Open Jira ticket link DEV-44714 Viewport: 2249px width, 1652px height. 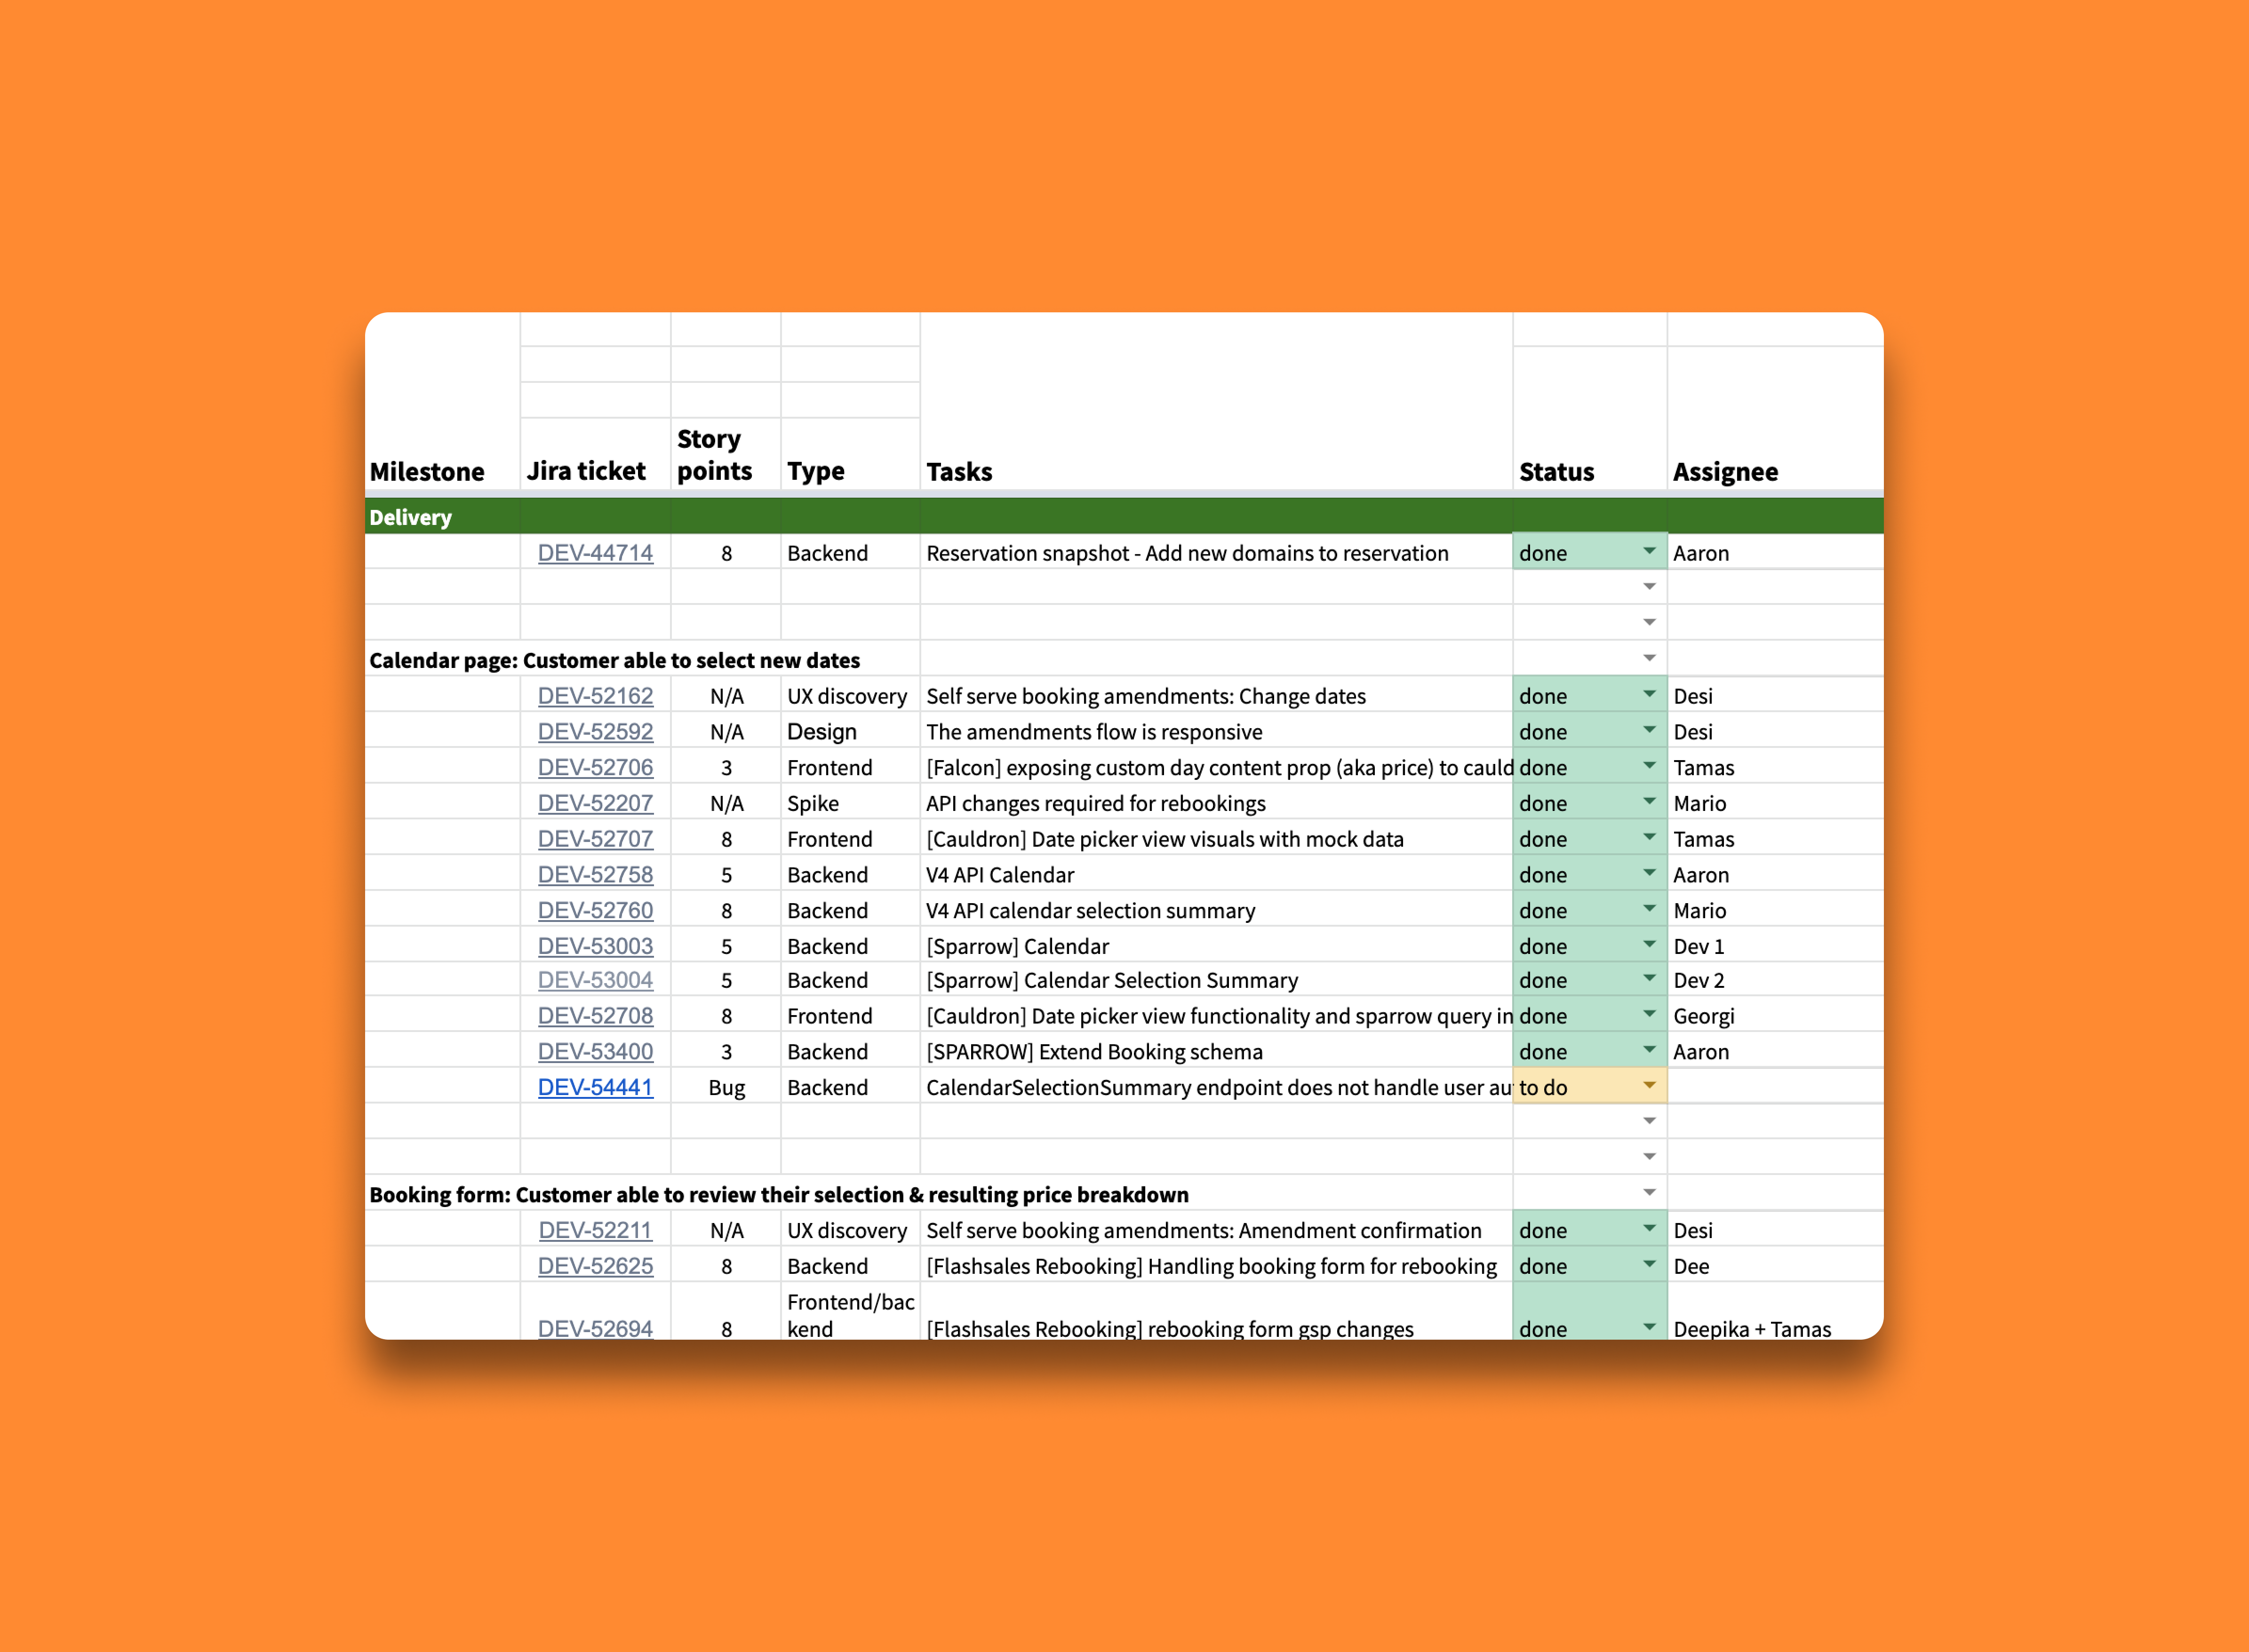pos(595,553)
